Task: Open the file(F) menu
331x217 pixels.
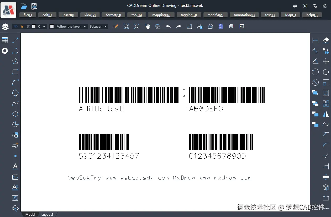Action: [28, 15]
